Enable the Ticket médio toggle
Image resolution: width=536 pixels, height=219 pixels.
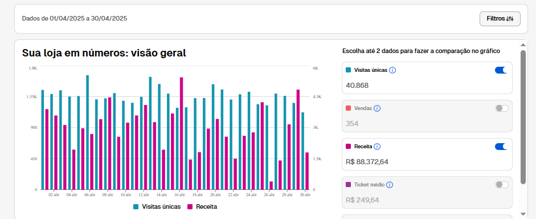tap(501, 185)
